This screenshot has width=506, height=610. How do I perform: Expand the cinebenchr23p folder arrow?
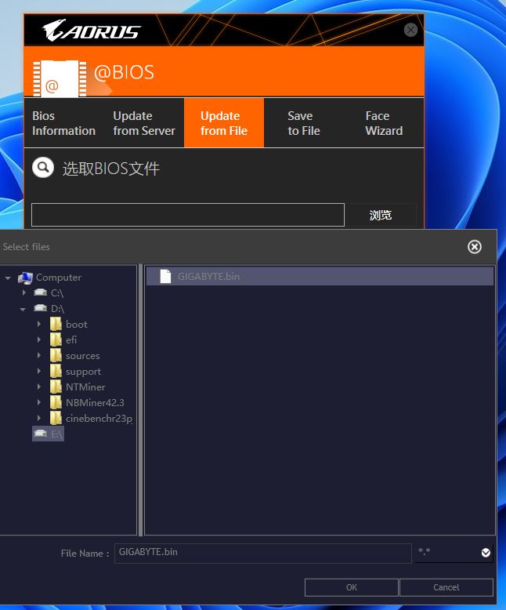39,418
